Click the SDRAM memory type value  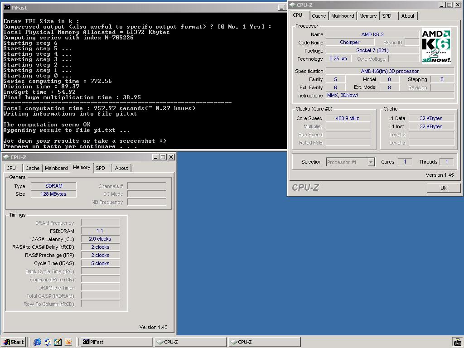(x=53, y=186)
